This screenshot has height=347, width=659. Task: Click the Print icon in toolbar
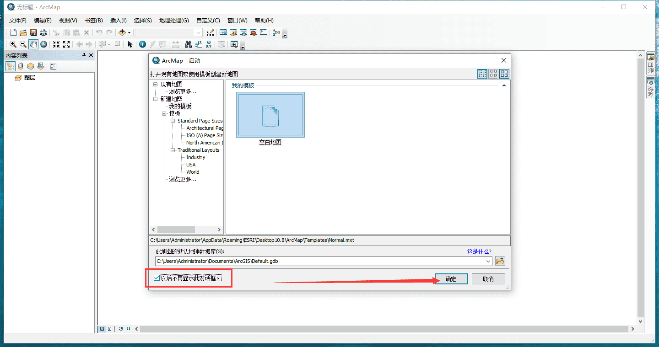pyautogui.click(x=43, y=32)
